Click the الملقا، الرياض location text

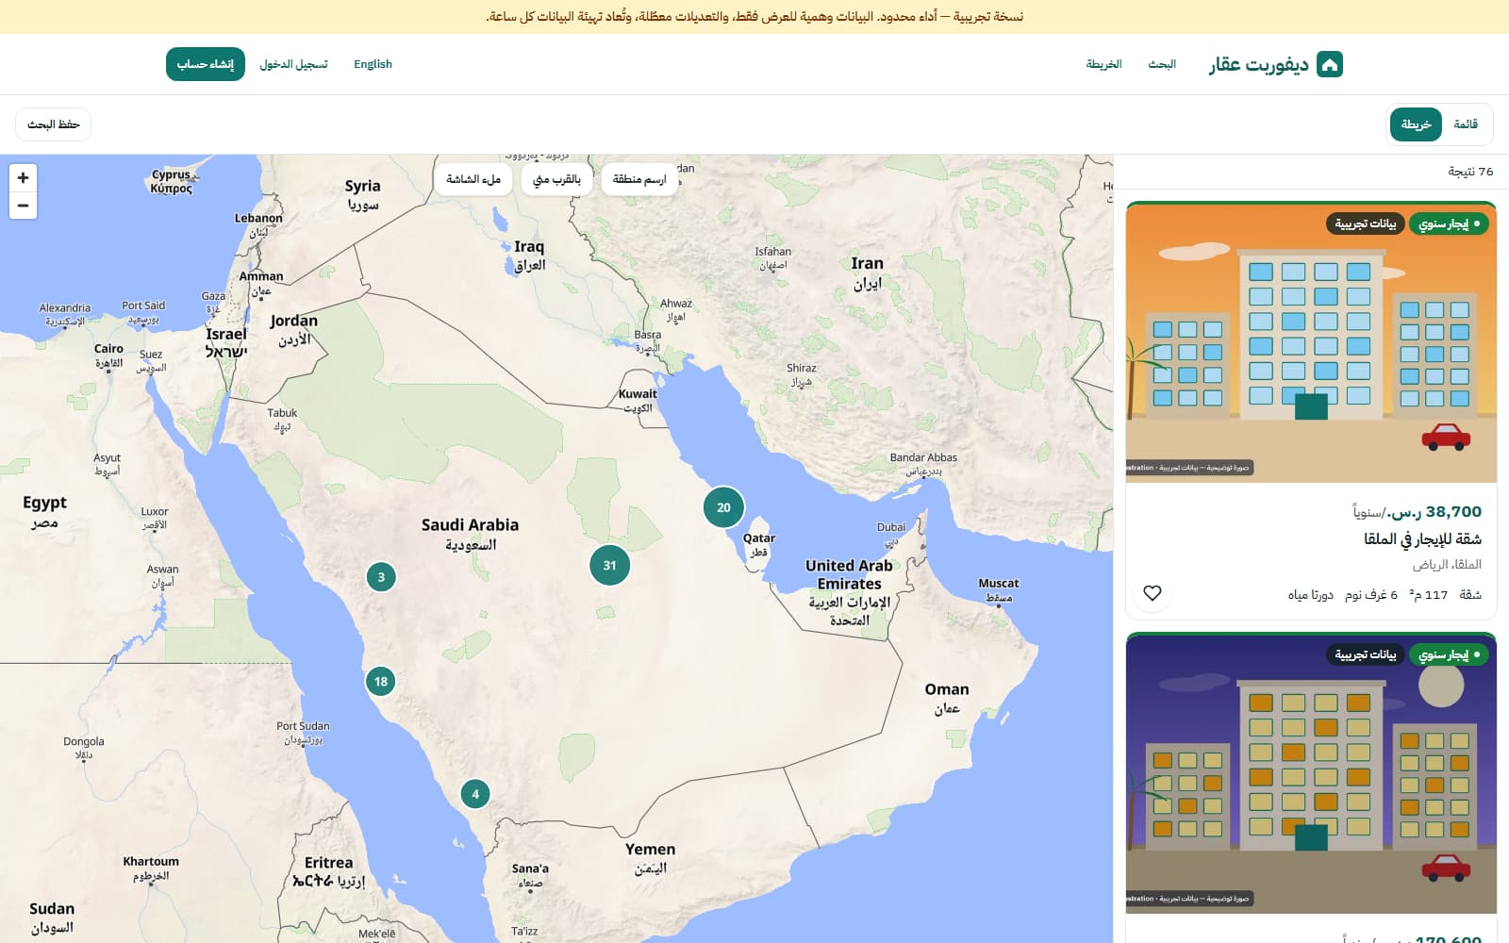[x=1447, y=564]
